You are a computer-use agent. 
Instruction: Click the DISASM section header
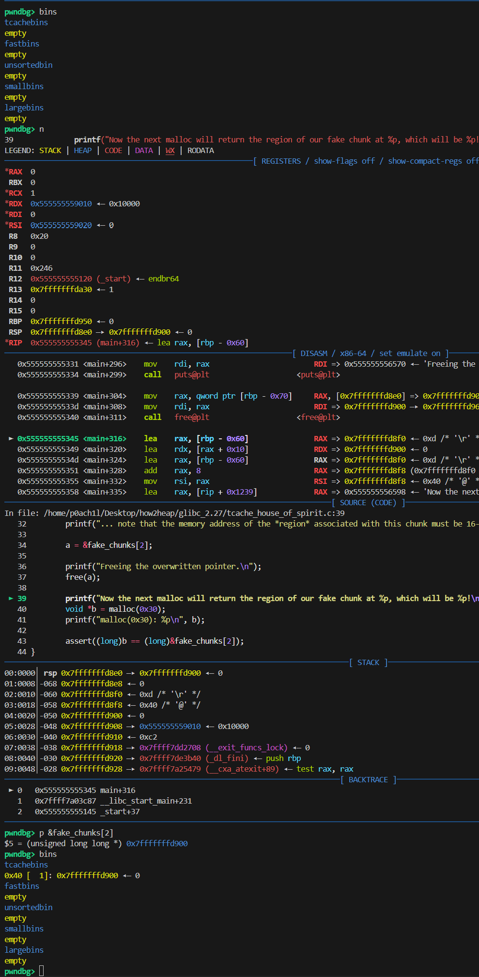pyautogui.click(x=313, y=353)
